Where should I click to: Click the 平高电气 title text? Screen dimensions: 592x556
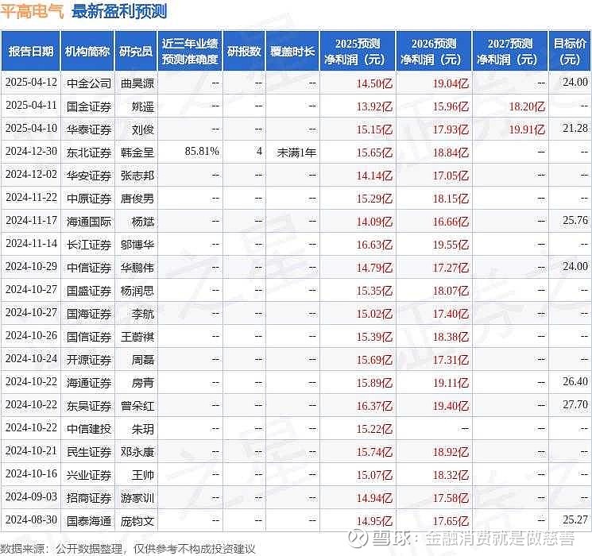32,12
